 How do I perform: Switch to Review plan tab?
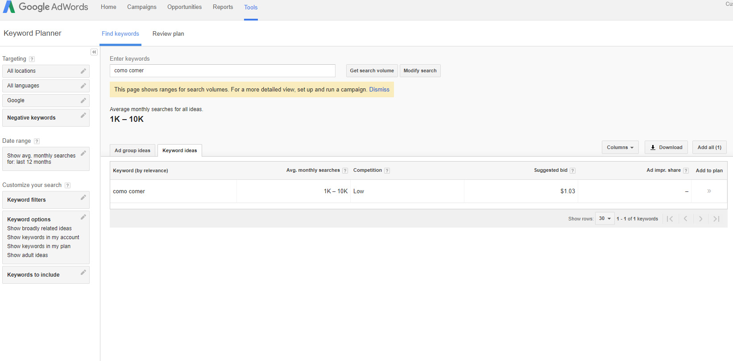tap(168, 34)
